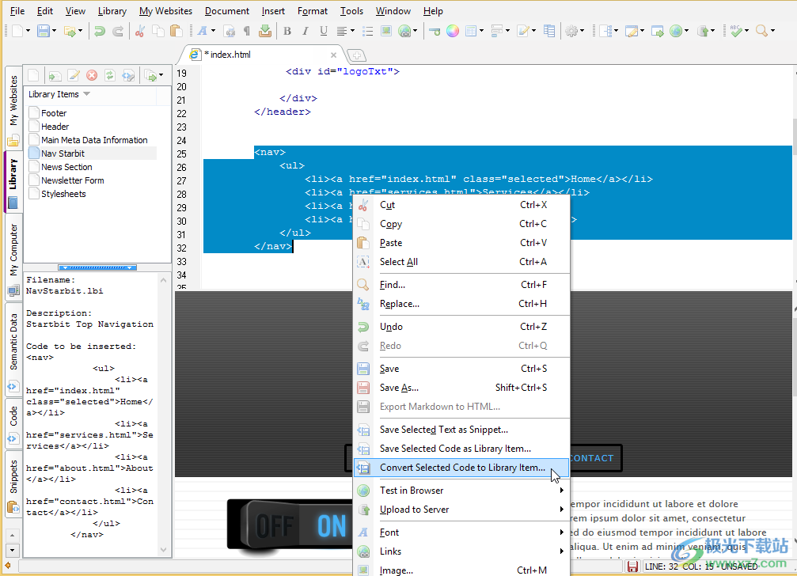Open the font style A dropdown arrow
Screen dimensions: 797x576
[x=213, y=31]
